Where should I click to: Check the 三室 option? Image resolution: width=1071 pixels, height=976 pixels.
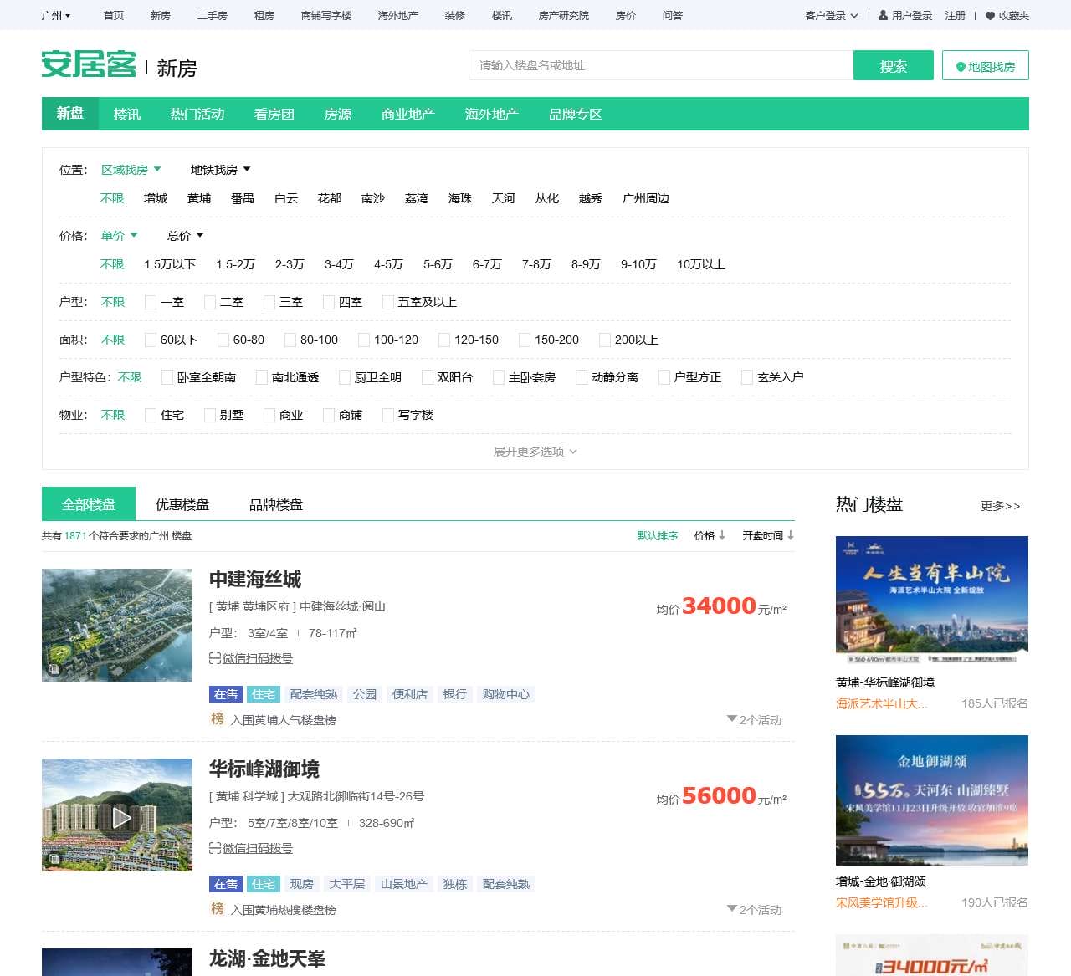click(269, 302)
